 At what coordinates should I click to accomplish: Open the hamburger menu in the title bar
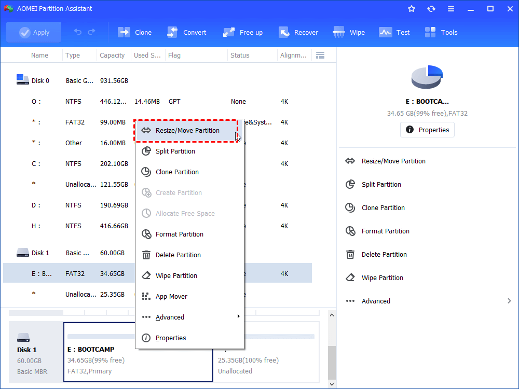[x=450, y=8]
